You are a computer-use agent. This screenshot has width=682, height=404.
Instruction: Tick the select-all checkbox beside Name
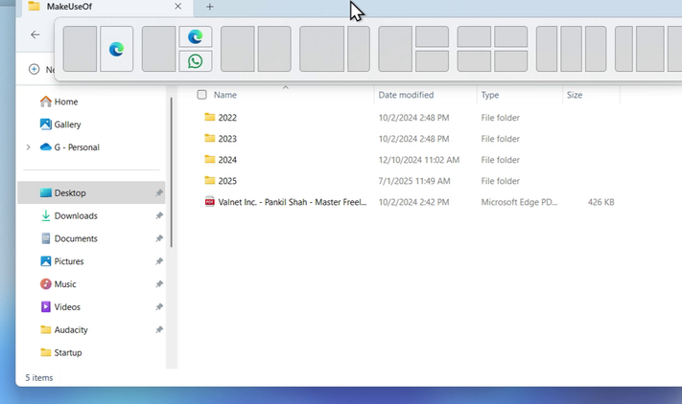201,95
